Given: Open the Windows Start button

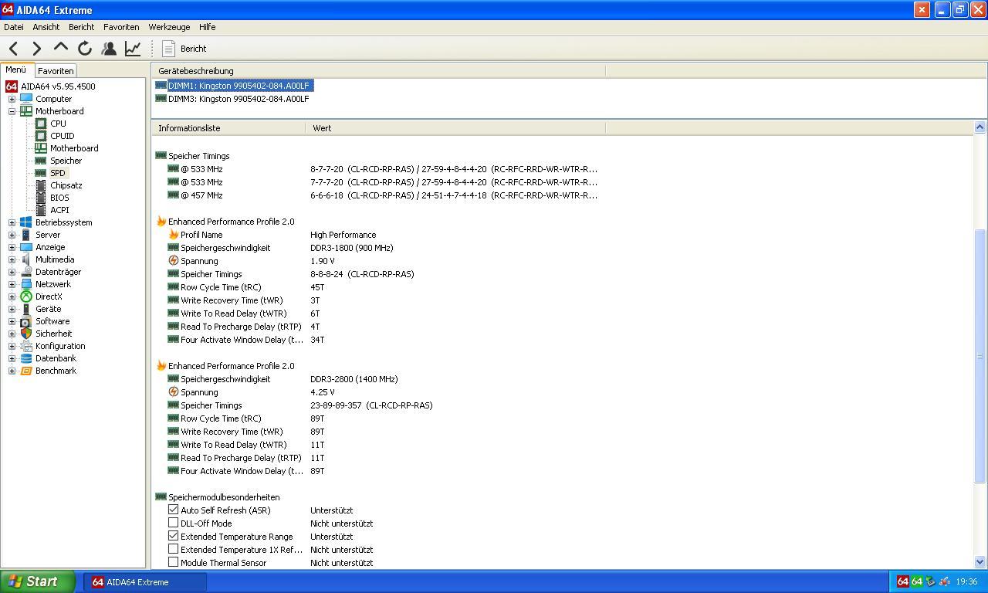Looking at the screenshot, I should (x=37, y=581).
